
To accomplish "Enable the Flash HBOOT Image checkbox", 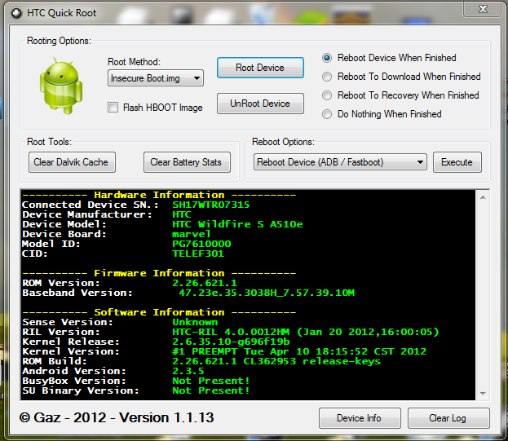I will click(x=113, y=107).
